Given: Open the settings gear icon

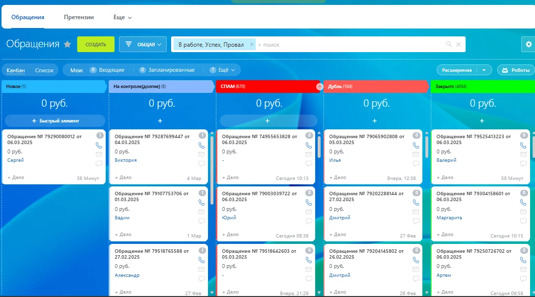Looking at the screenshot, I should (x=529, y=44).
